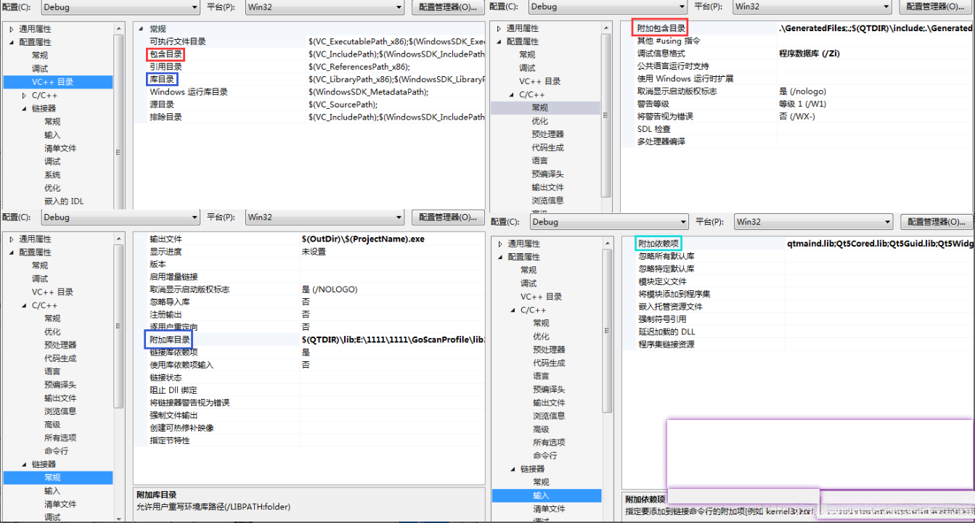Viewport: 975px width, 523px height.
Task: Click the 程序数据库 (/Zi) value
Action: coord(809,54)
